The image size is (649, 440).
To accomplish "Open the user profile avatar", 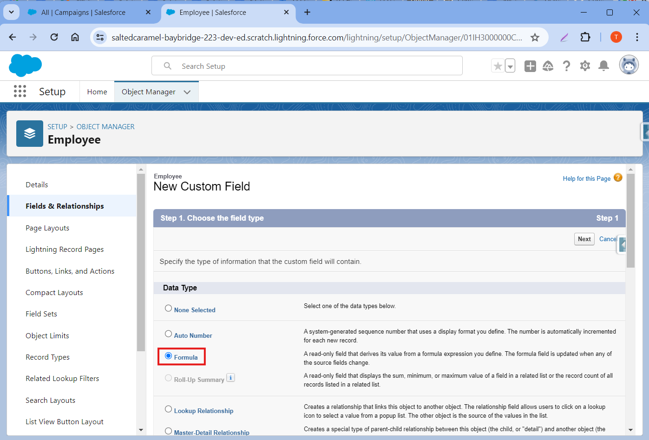I will 629,65.
